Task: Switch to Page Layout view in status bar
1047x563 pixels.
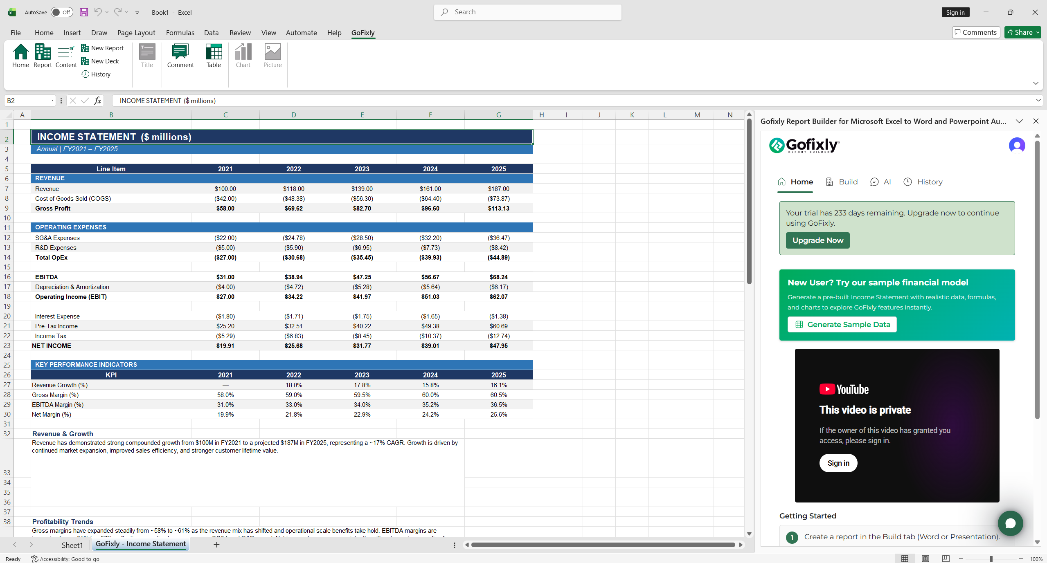Action: 925,559
